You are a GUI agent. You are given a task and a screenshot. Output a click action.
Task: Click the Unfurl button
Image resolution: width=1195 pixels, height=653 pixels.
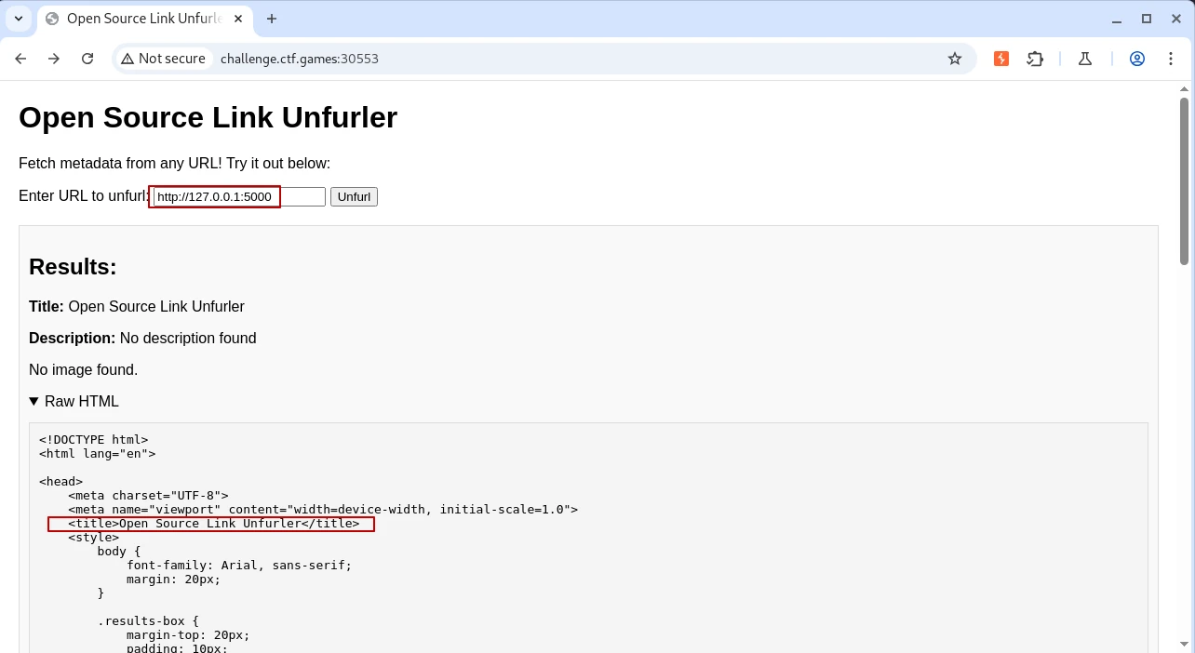(354, 196)
